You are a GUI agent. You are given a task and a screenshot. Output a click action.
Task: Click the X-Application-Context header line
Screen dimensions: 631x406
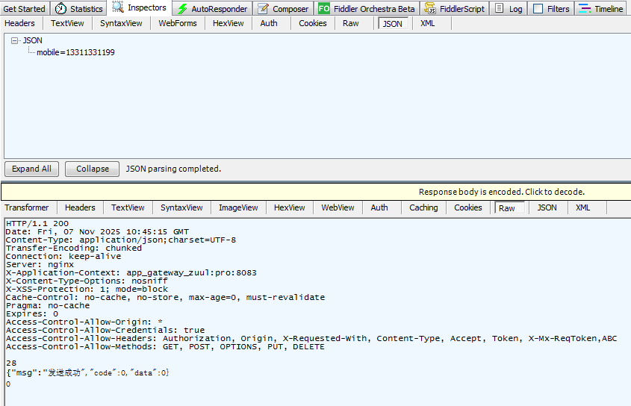tap(131, 273)
